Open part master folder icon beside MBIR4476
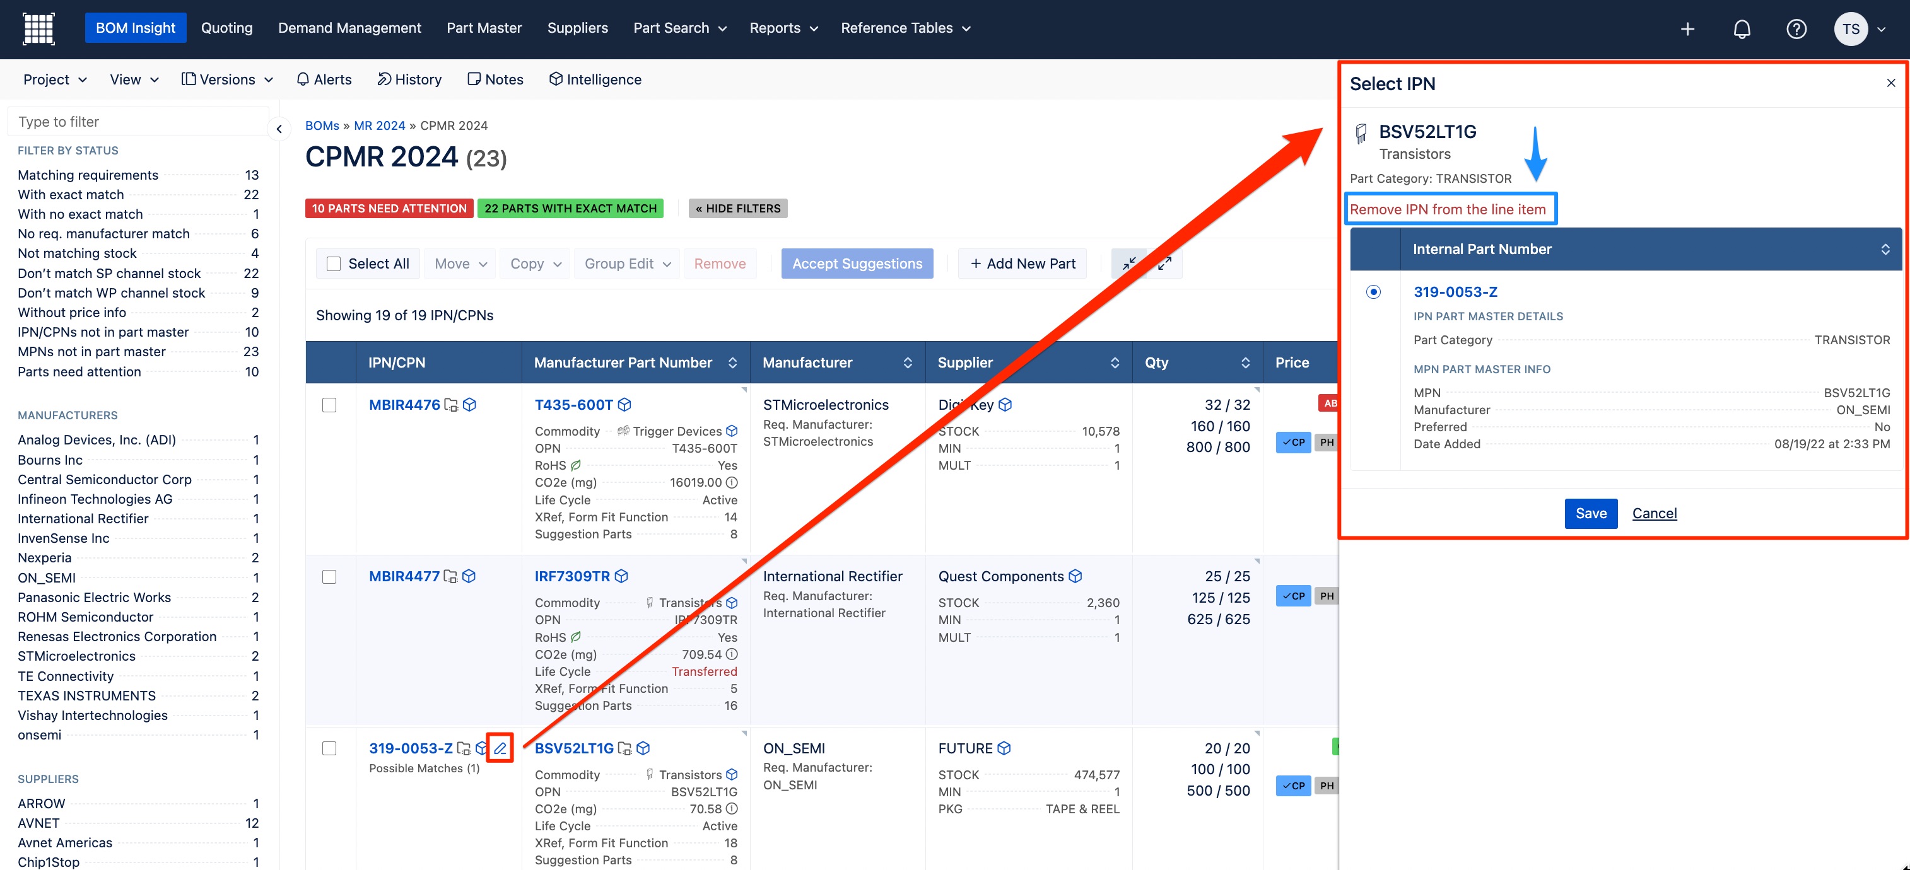Screen dimensions: 1910x870 click(451, 405)
